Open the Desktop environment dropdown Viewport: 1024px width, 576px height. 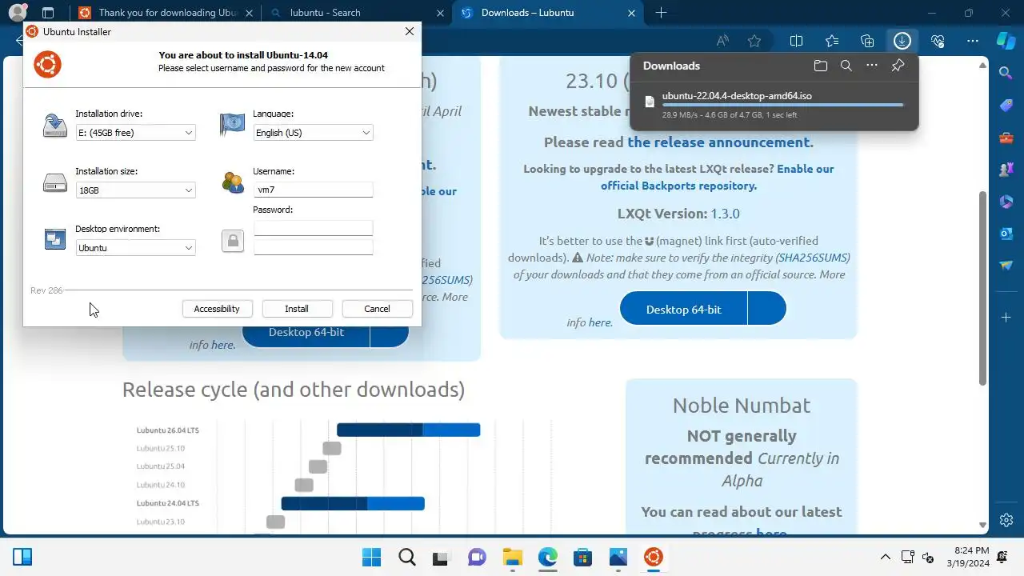click(x=135, y=248)
